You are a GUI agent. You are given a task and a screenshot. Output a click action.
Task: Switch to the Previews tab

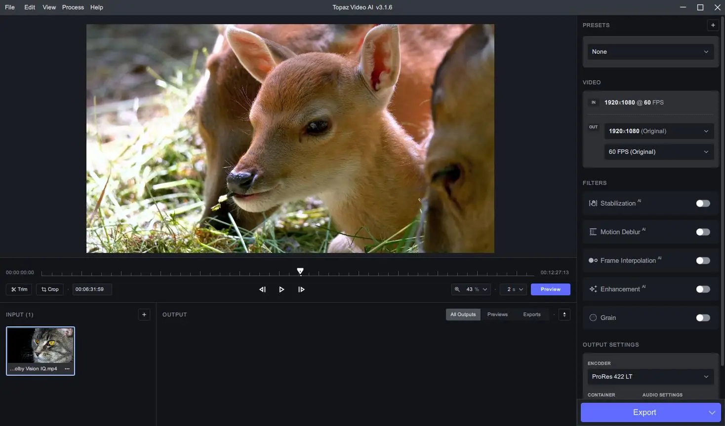tap(497, 315)
